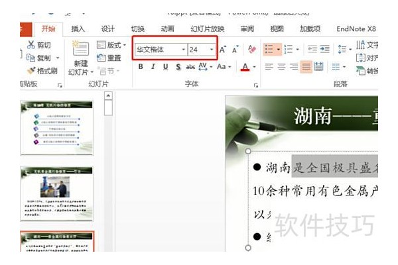Image resolution: width=398 pixels, height=265 pixels.
Task: Center the text alignment
Action: pyautogui.click(x=281, y=67)
